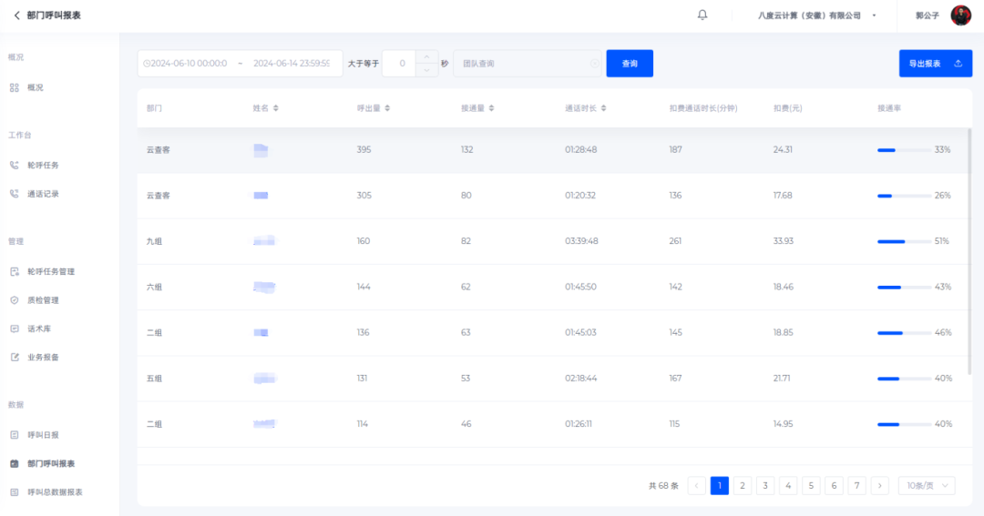Go to page 7
984x516 pixels.
(x=856, y=486)
